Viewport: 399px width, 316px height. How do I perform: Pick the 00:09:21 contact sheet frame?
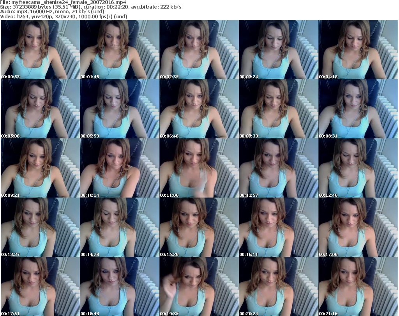[40, 168]
